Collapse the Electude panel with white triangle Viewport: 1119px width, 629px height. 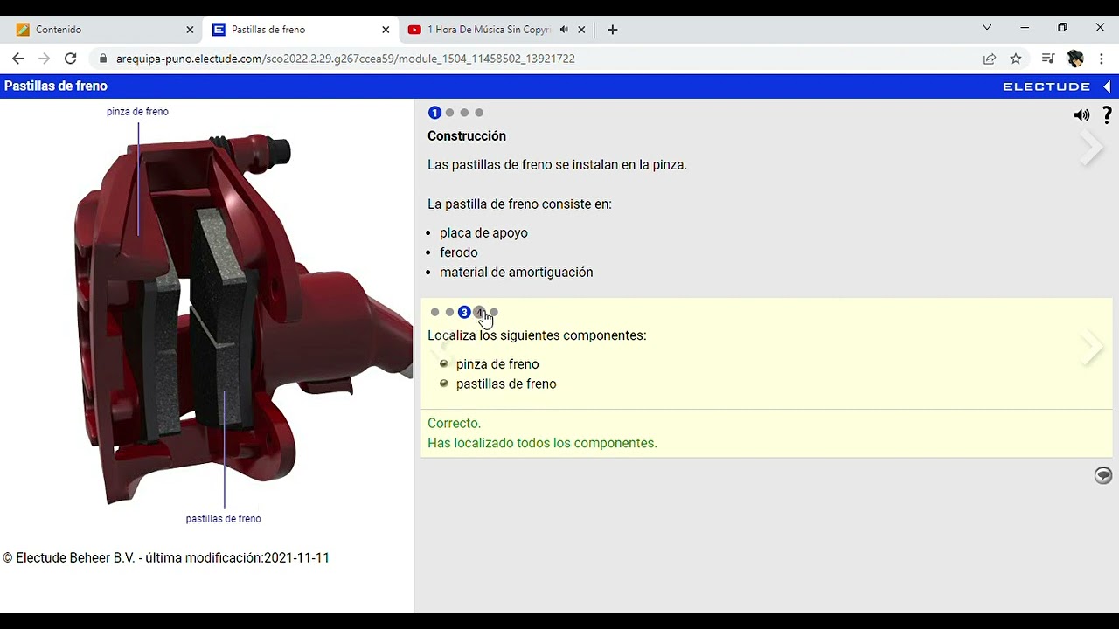click(1107, 86)
